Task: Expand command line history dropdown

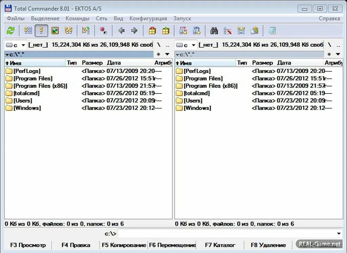Action: (x=339, y=234)
